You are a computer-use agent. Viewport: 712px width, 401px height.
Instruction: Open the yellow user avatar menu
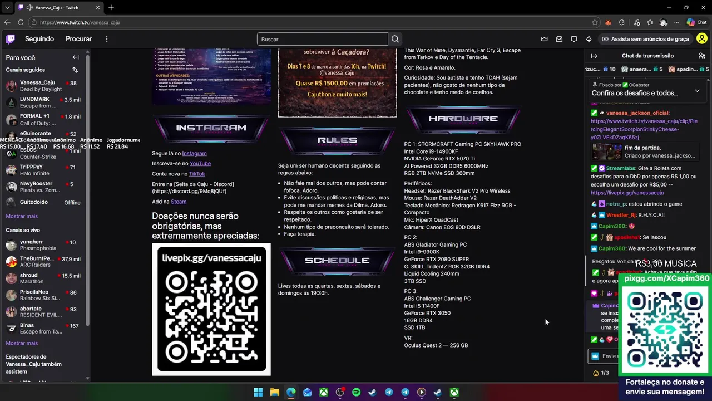[x=701, y=39]
